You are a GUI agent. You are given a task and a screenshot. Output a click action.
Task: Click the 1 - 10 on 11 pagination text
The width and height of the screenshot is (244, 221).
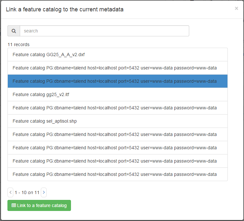pyautogui.click(x=27, y=192)
